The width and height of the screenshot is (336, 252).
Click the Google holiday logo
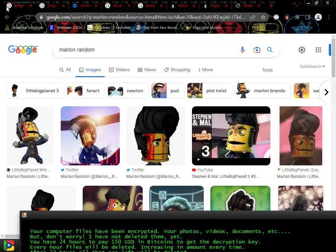[23, 50]
